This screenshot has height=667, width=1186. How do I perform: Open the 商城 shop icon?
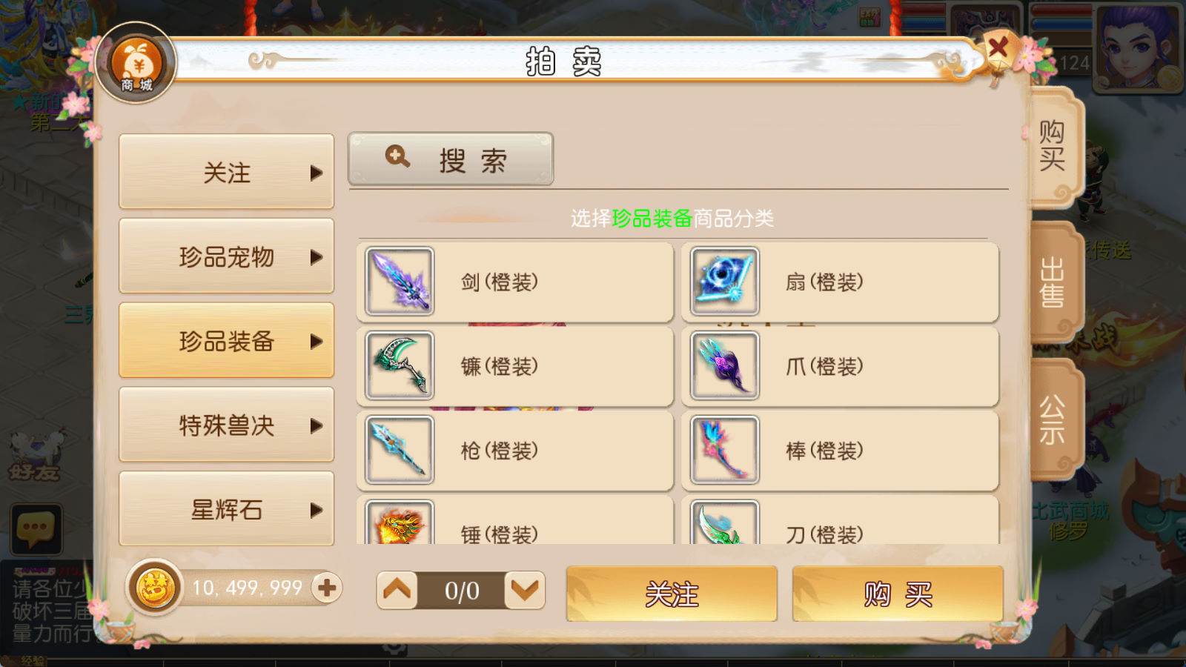tap(136, 64)
